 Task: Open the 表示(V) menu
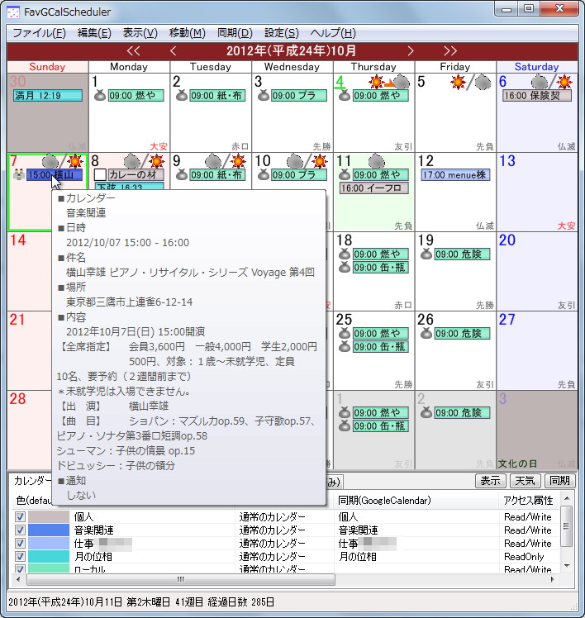[140, 33]
